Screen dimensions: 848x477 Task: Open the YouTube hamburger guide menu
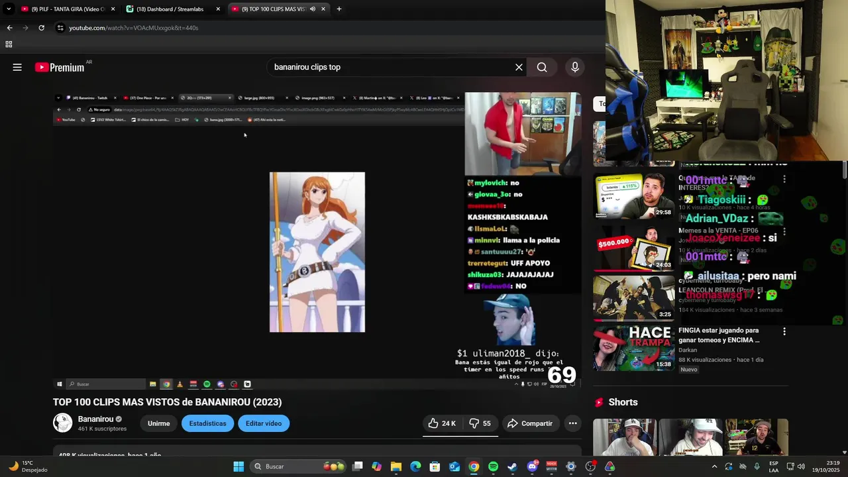17,67
